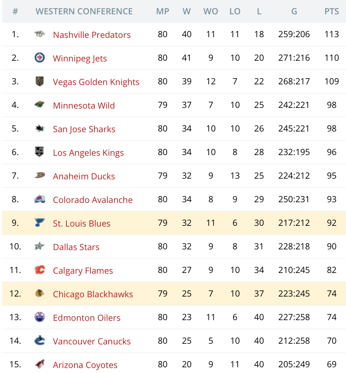Open the Edmonton Oilers team link

(x=86, y=318)
